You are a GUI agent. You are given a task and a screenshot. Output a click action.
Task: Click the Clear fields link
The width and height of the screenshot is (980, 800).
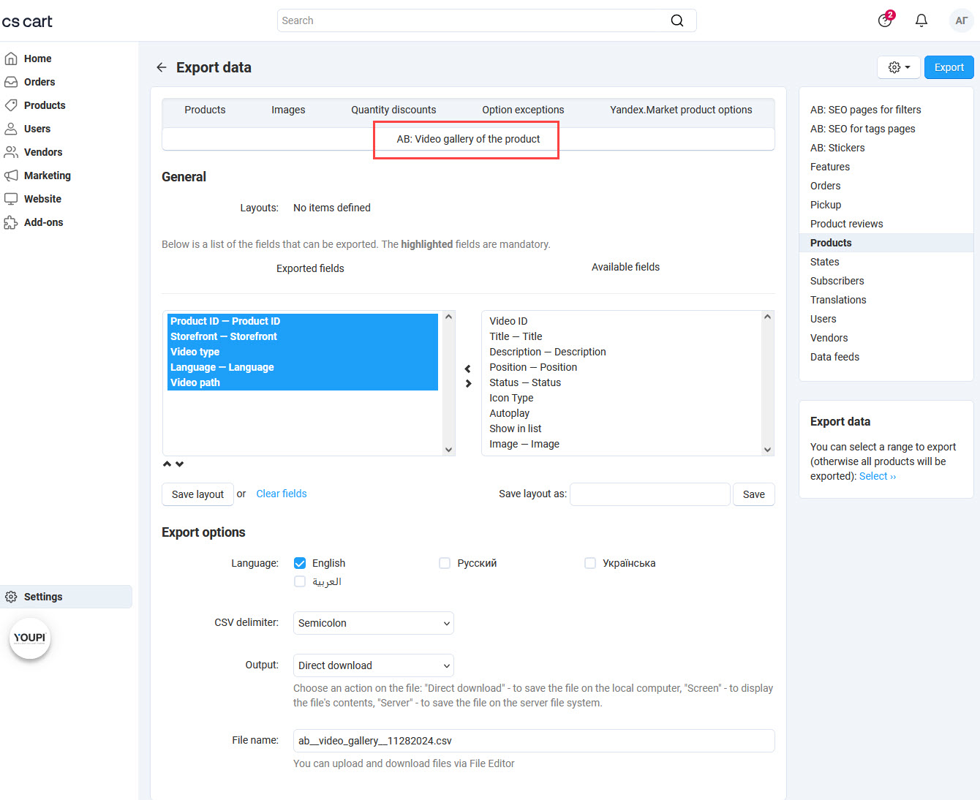[281, 494]
